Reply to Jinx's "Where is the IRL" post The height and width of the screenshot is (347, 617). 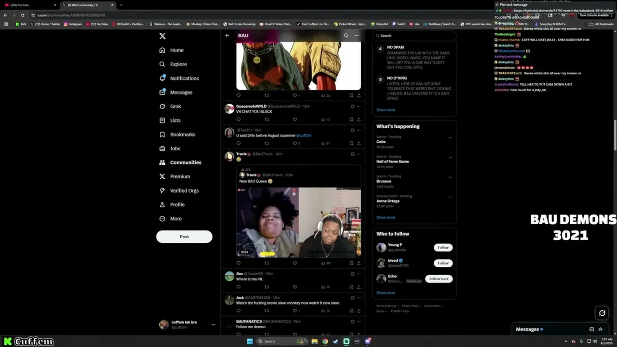pyautogui.click(x=238, y=287)
